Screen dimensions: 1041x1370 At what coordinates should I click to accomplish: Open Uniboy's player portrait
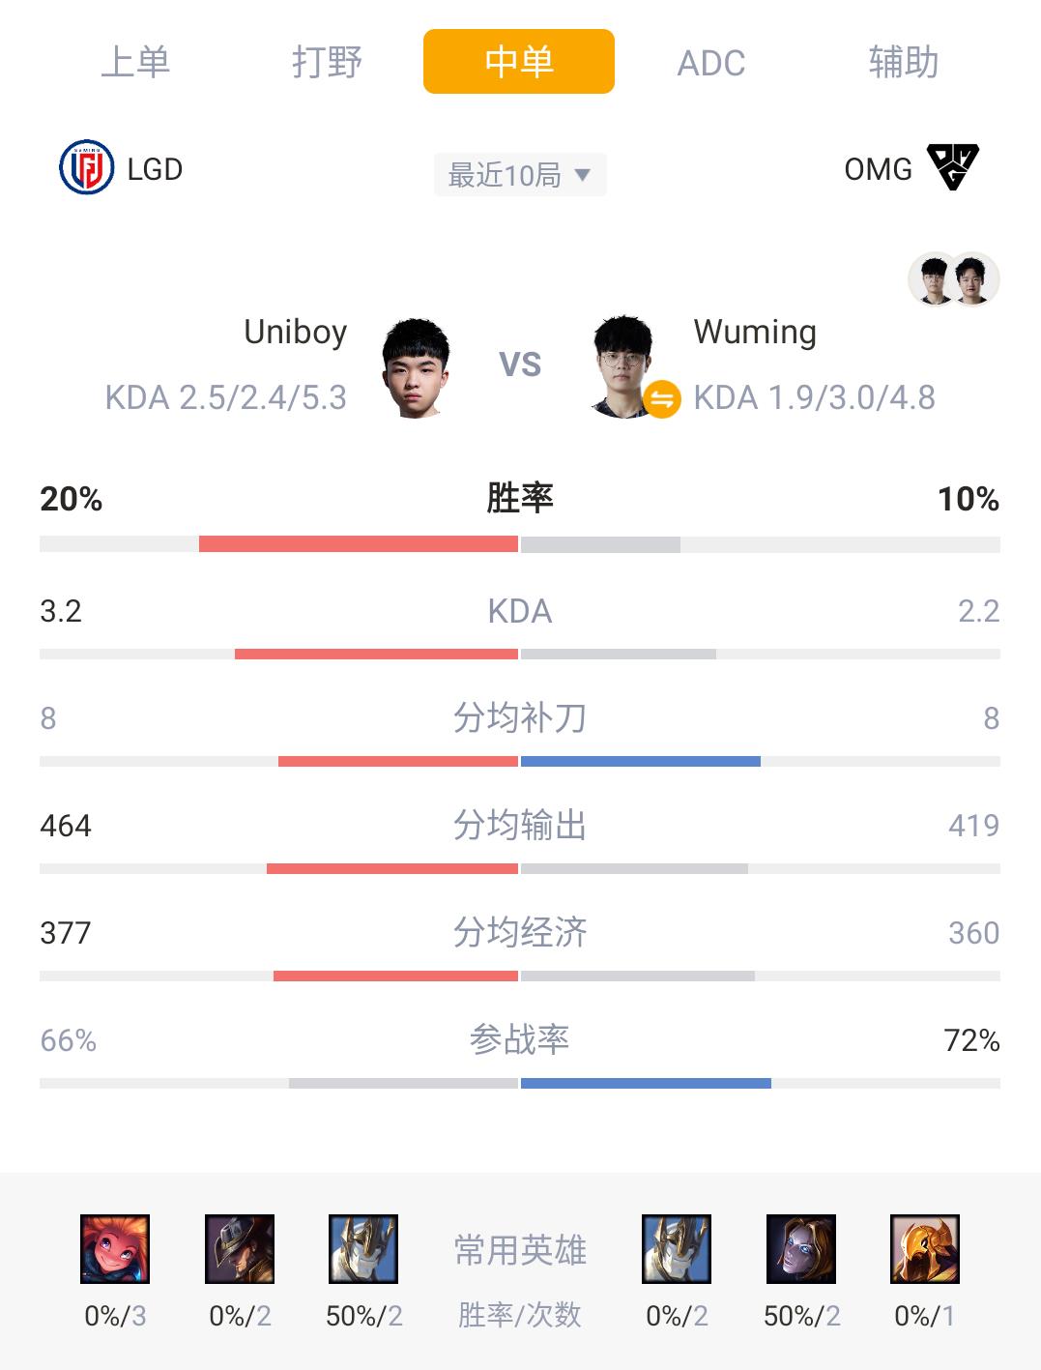(416, 368)
